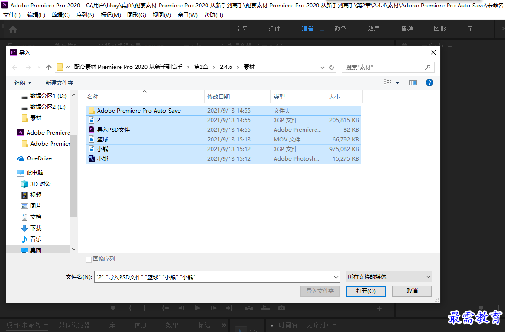Open 图片 library in sidebar
This screenshot has width=505, height=332.
coord(31,206)
